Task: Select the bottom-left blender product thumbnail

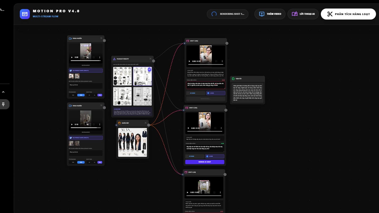Action: pos(122,96)
